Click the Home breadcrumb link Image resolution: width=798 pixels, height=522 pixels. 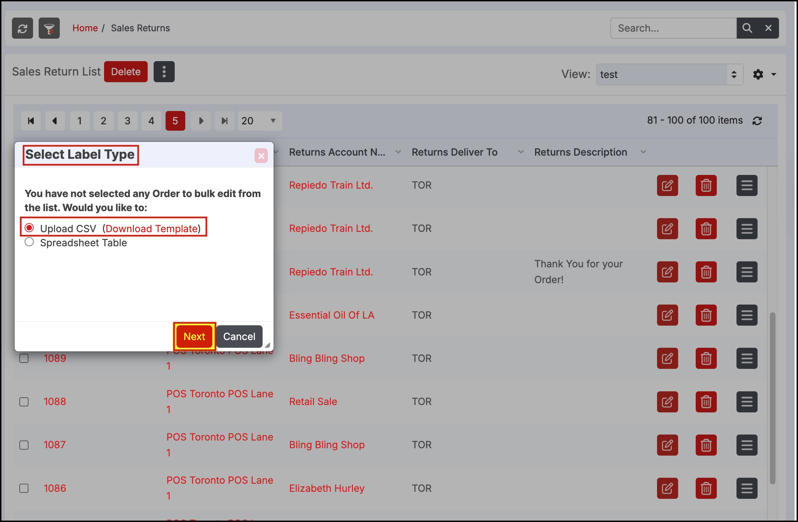[x=85, y=28]
